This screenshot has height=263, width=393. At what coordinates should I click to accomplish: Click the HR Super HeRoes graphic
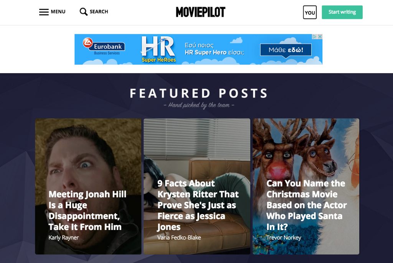159,49
